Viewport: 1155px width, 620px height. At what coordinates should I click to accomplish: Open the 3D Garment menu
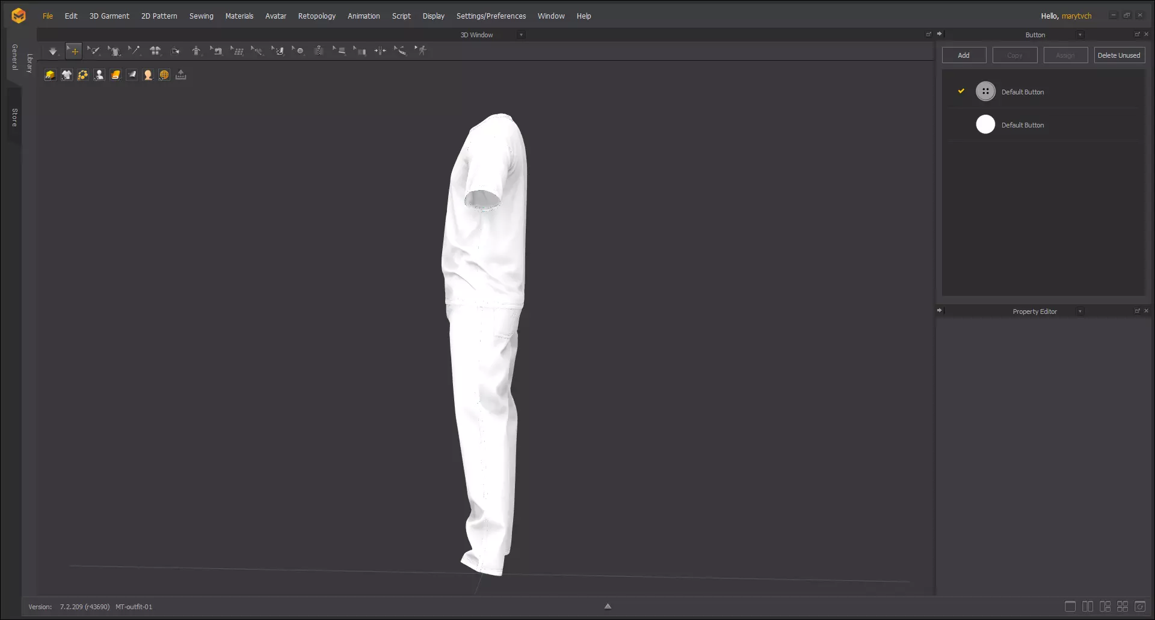tap(109, 16)
